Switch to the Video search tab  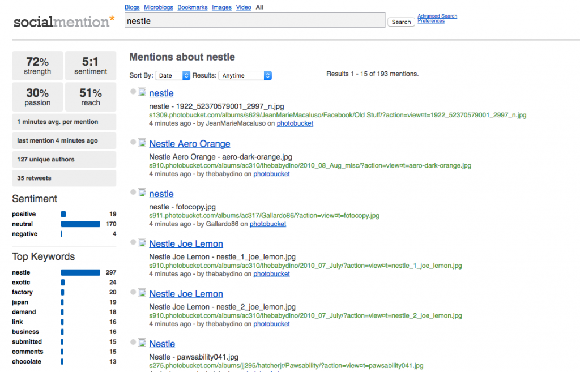point(244,7)
